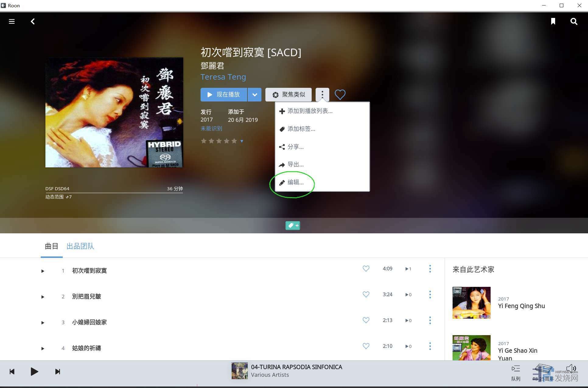Open the volume speaker control
This screenshot has width=588, height=388.
pos(571,368)
